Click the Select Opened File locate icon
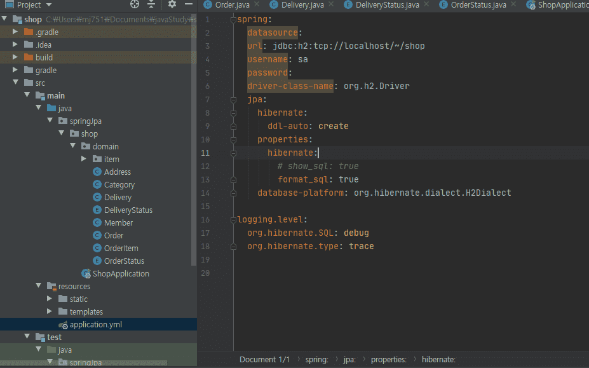The image size is (589, 368). click(134, 4)
